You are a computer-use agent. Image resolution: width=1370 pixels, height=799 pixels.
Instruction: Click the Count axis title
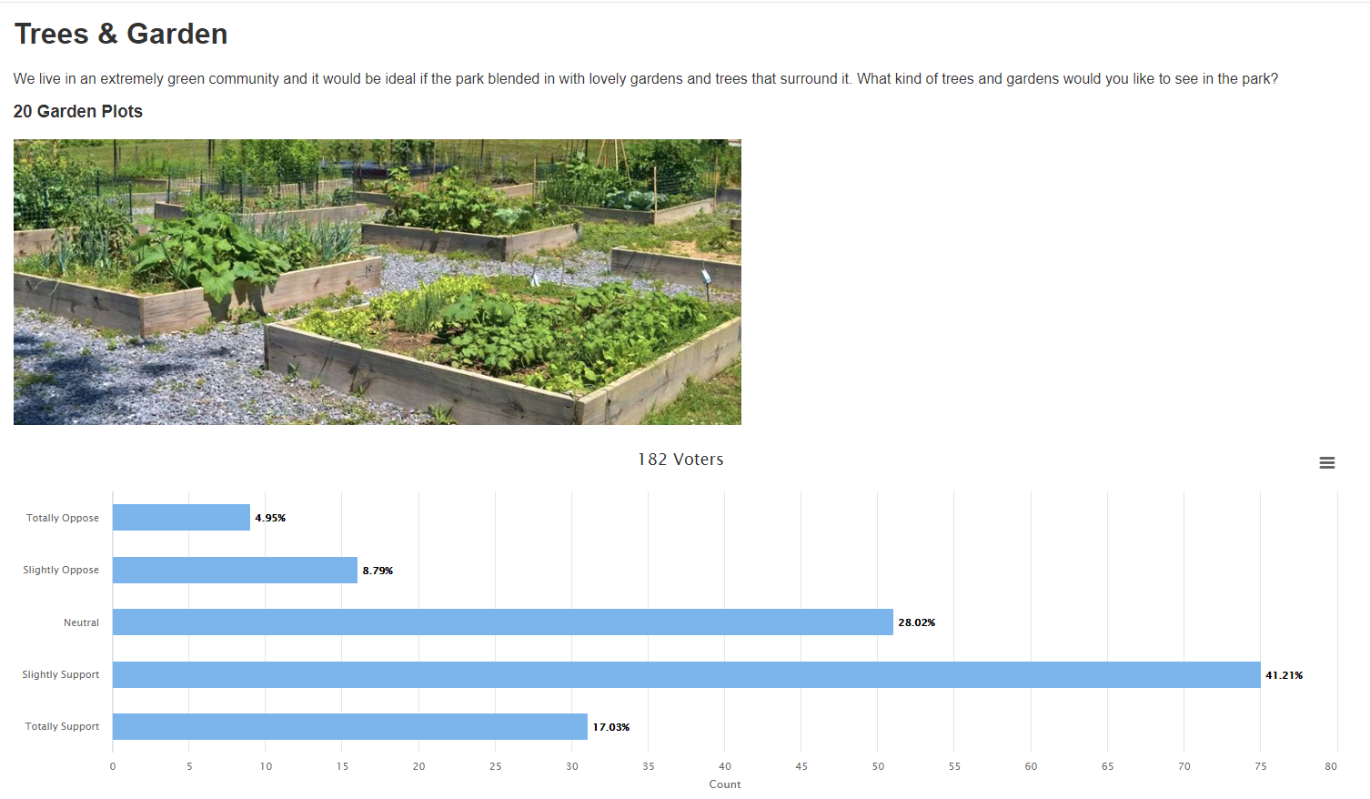coord(725,784)
